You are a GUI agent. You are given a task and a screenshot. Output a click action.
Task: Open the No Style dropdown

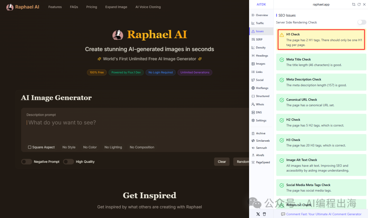(x=69, y=147)
